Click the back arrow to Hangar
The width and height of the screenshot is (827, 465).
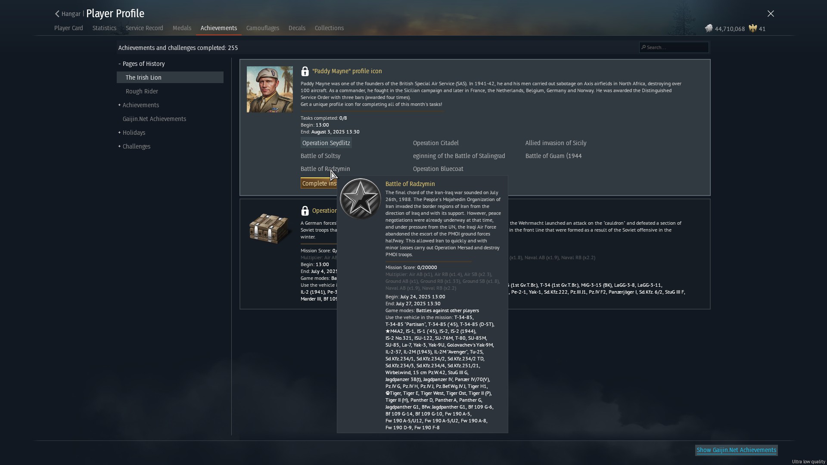[x=57, y=14]
